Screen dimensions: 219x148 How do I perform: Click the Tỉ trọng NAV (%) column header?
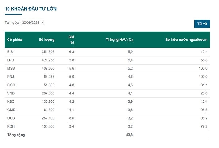(119, 40)
